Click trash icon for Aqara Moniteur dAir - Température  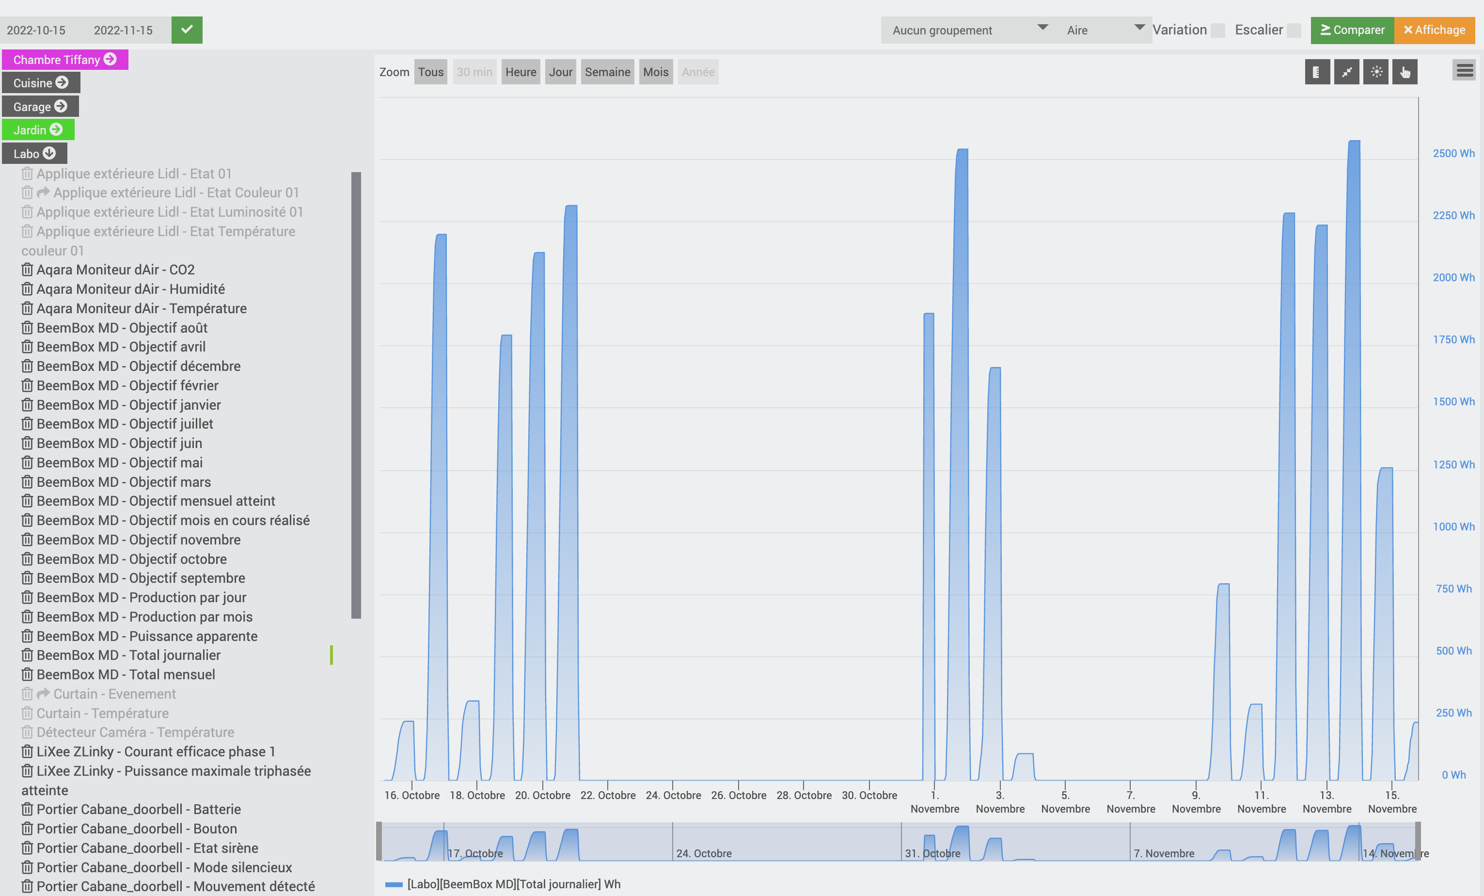27,308
